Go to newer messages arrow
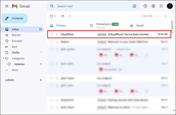The image size is (176, 115). [158, 16]
